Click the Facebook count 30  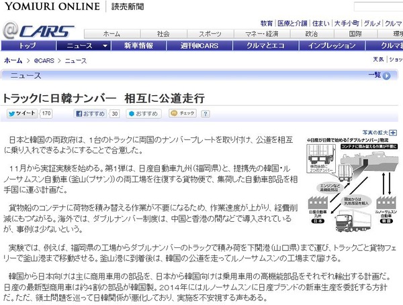115,114
